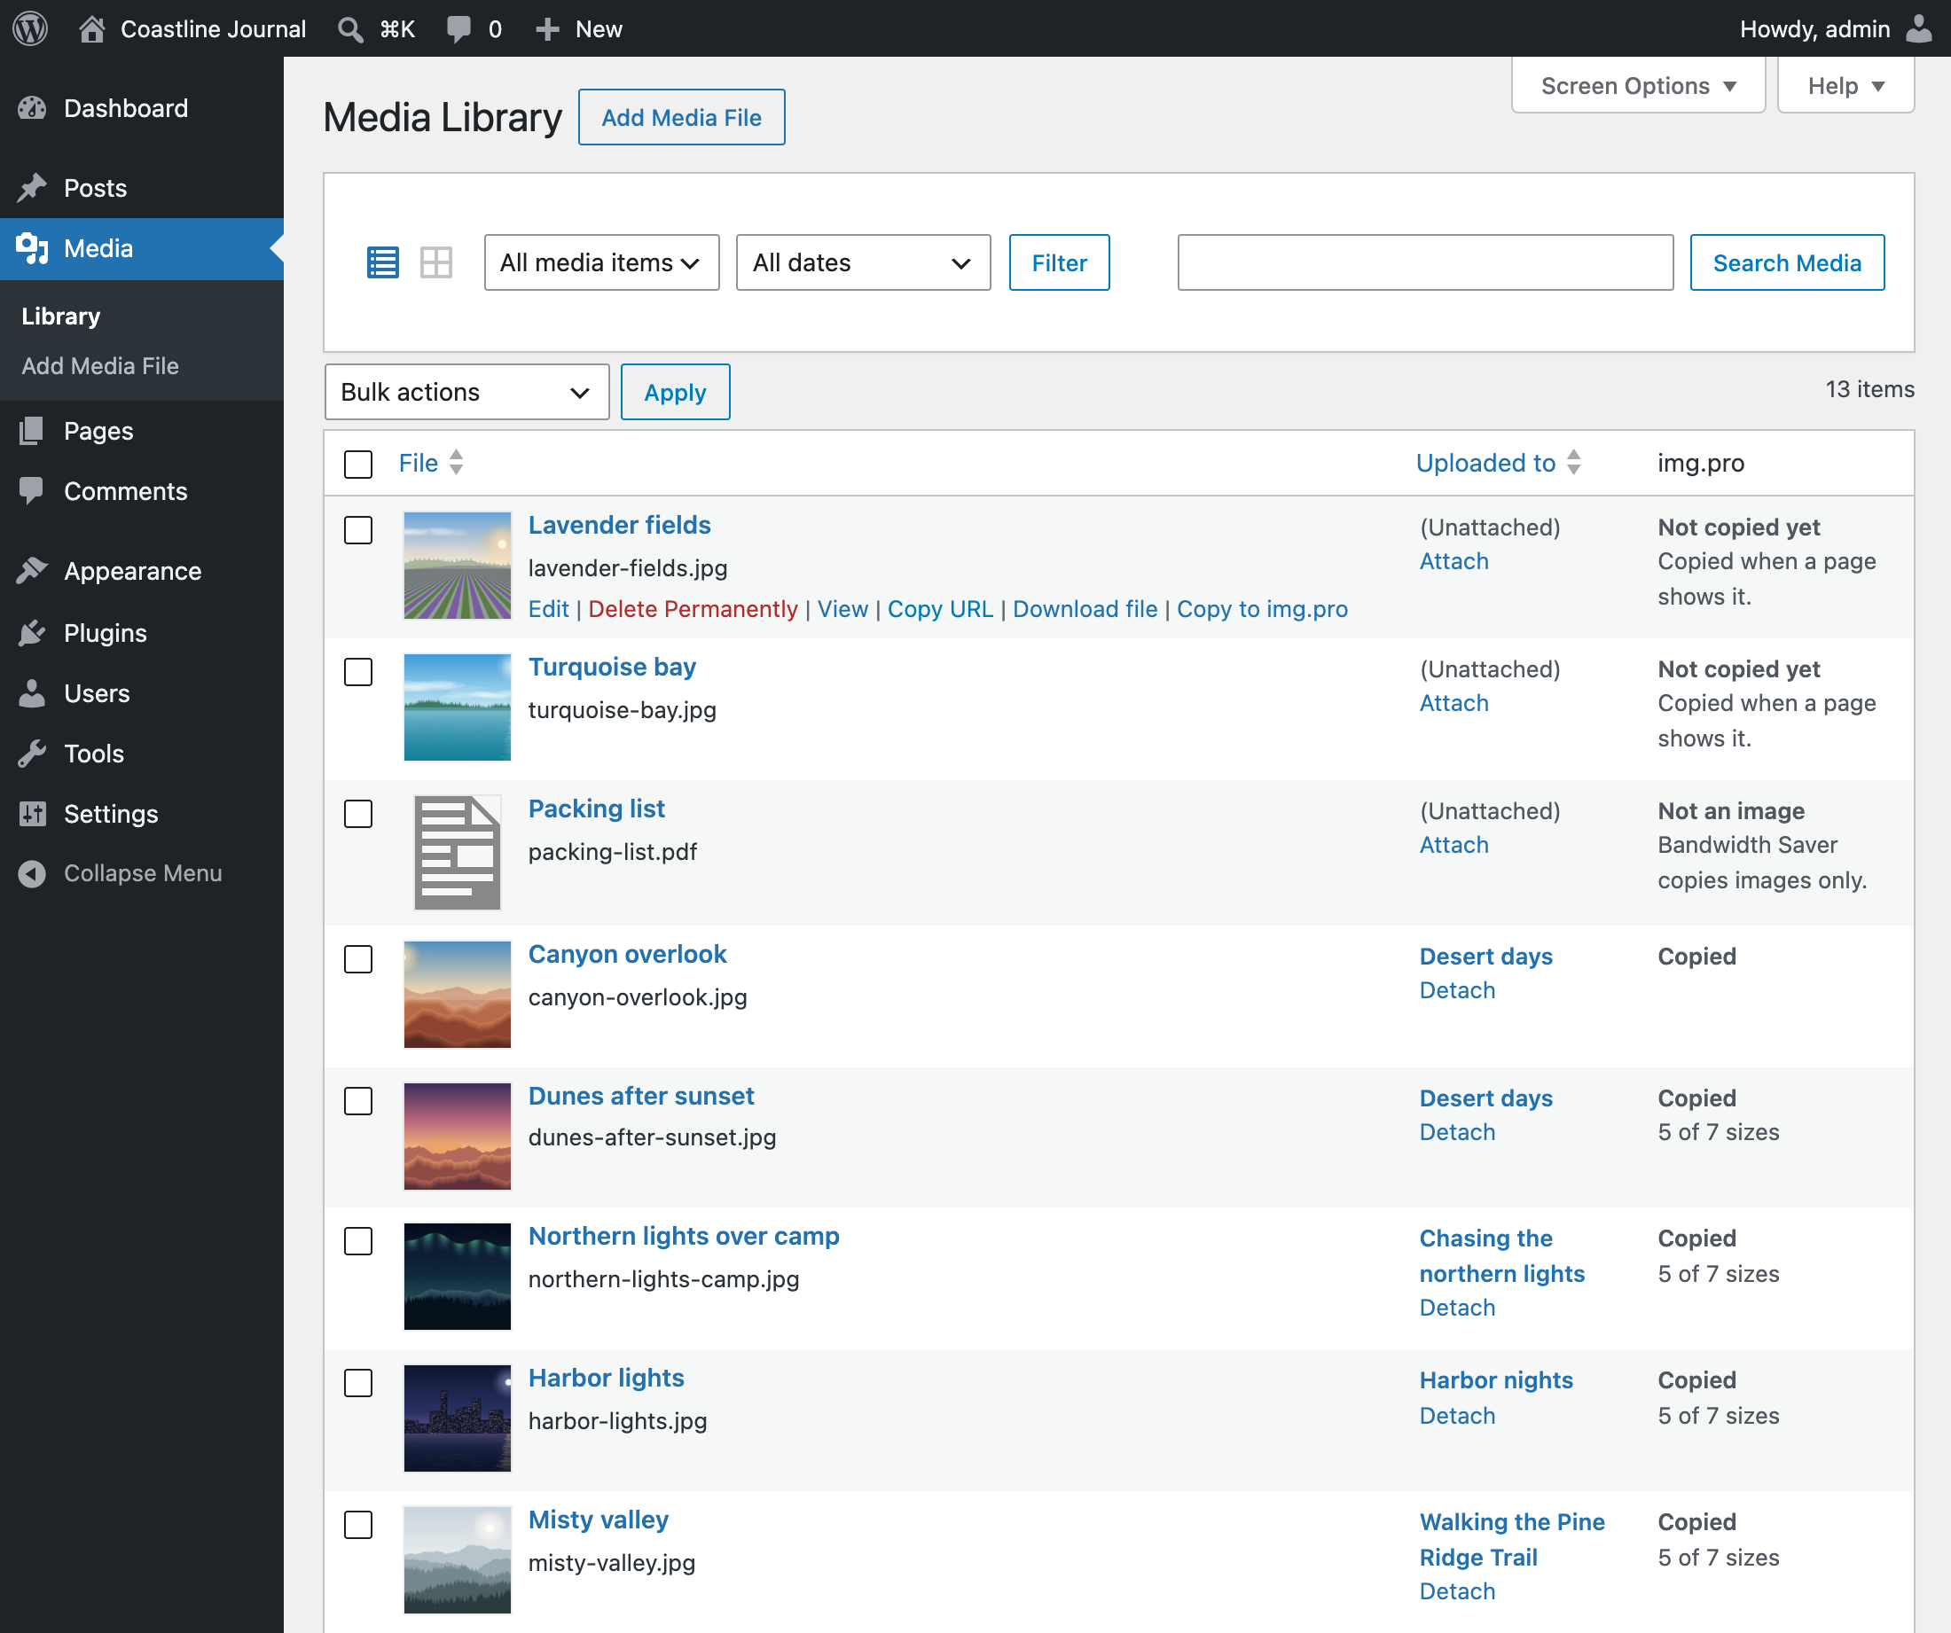Click the Add Media File button

681,117
